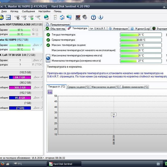Click the refresh arrows toolbar icon
The height and width of the screenshot is (167, 167).
(62, 17)
